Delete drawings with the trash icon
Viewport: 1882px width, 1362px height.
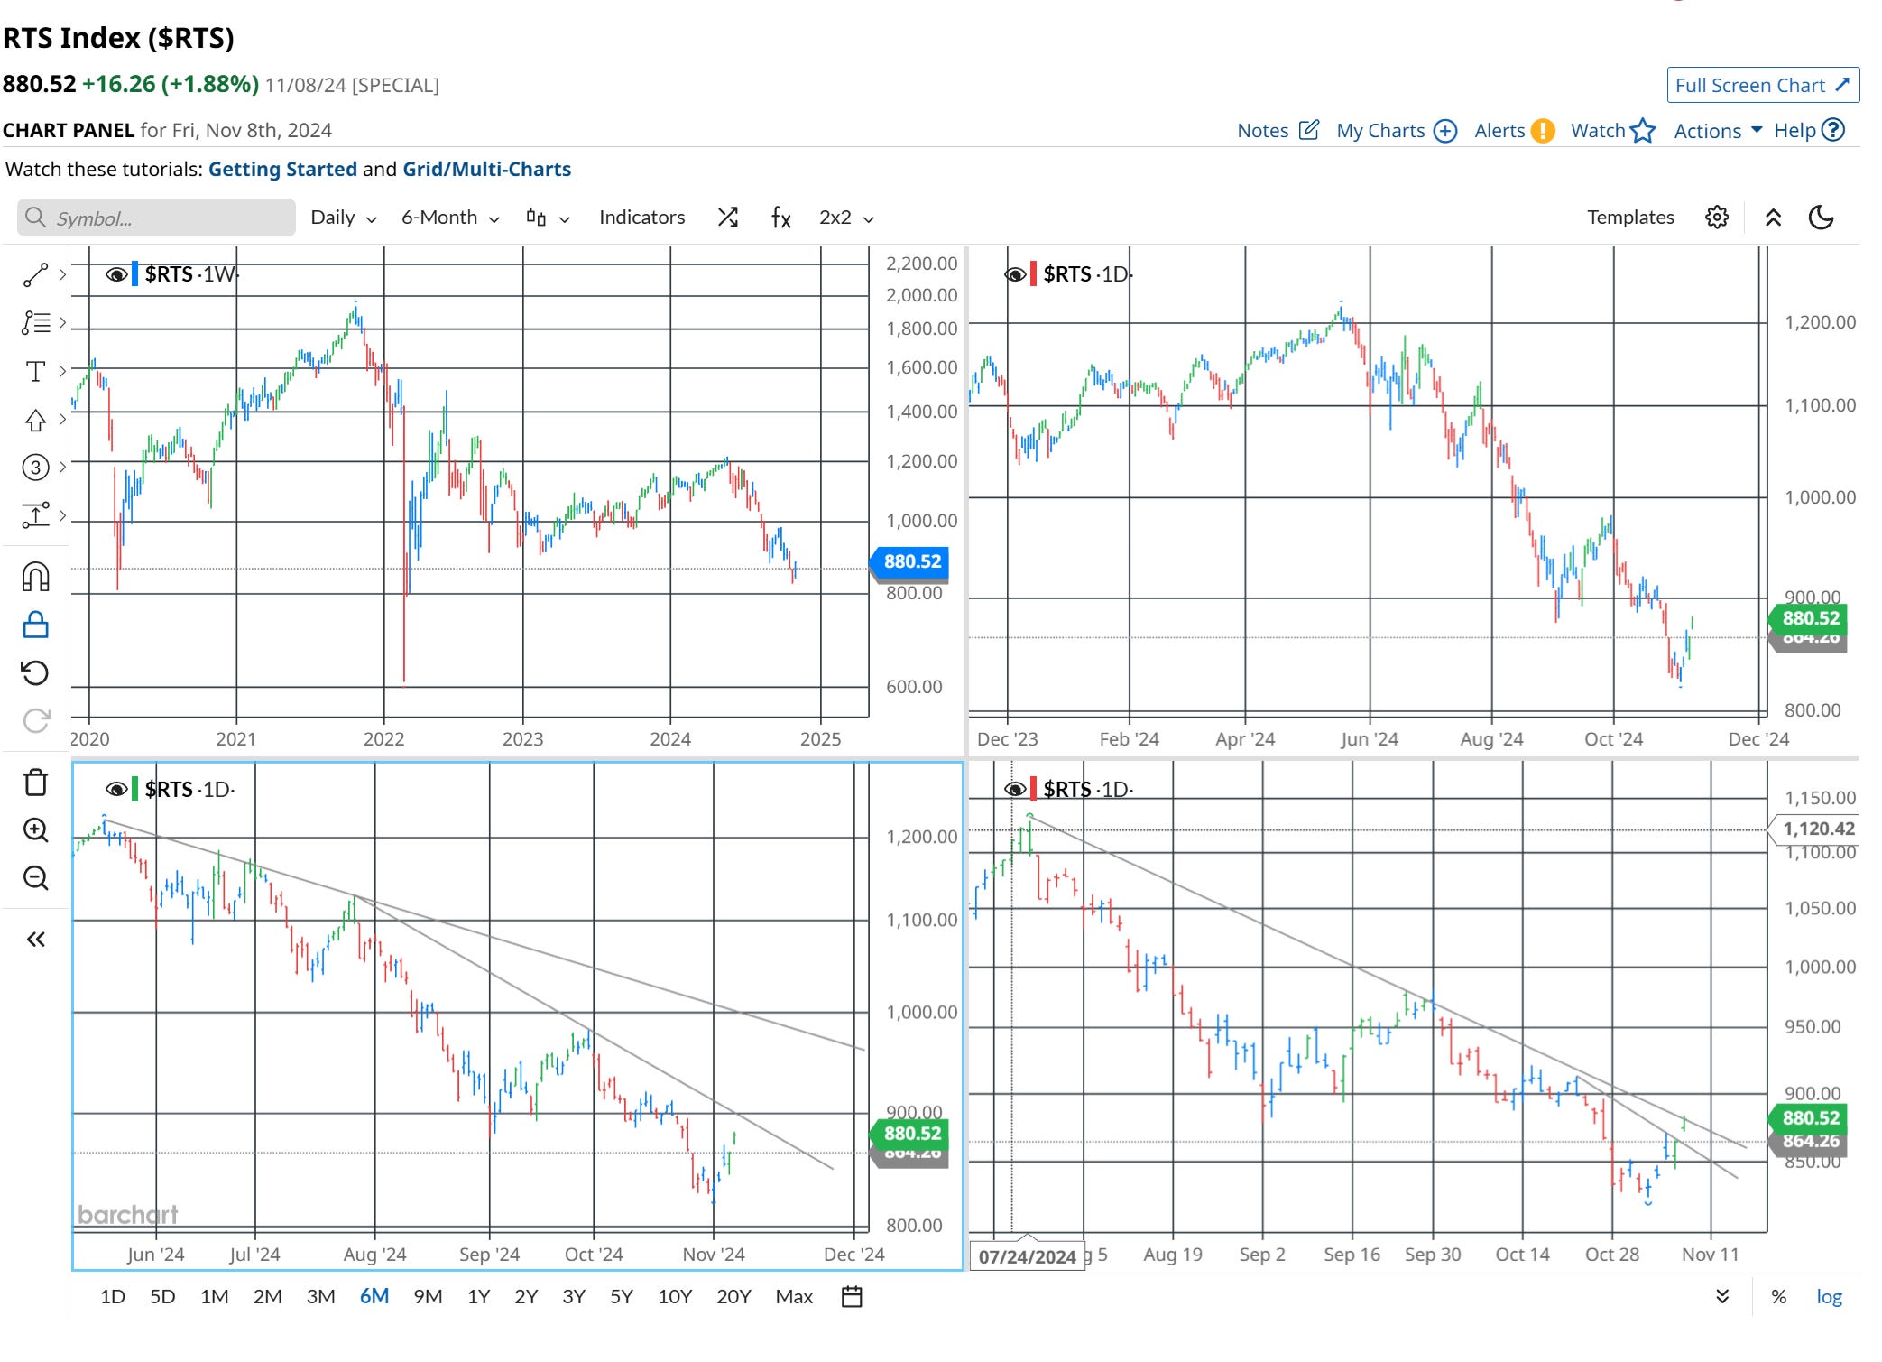click(35, 783)
